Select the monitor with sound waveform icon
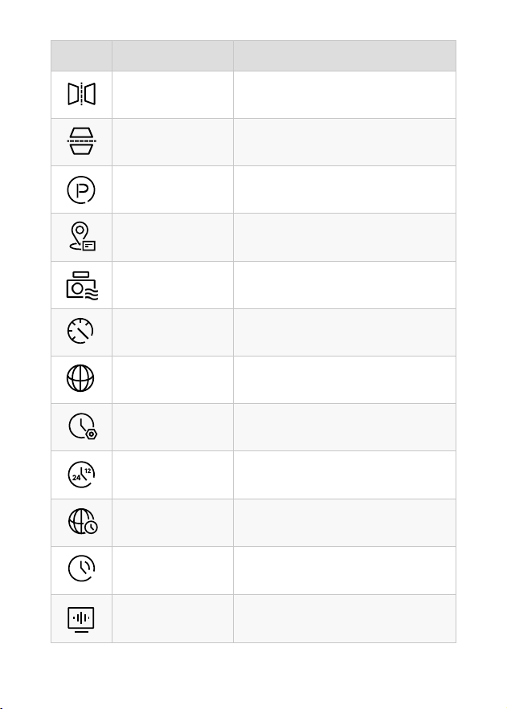Screen dimensions: 507x709 81,619
